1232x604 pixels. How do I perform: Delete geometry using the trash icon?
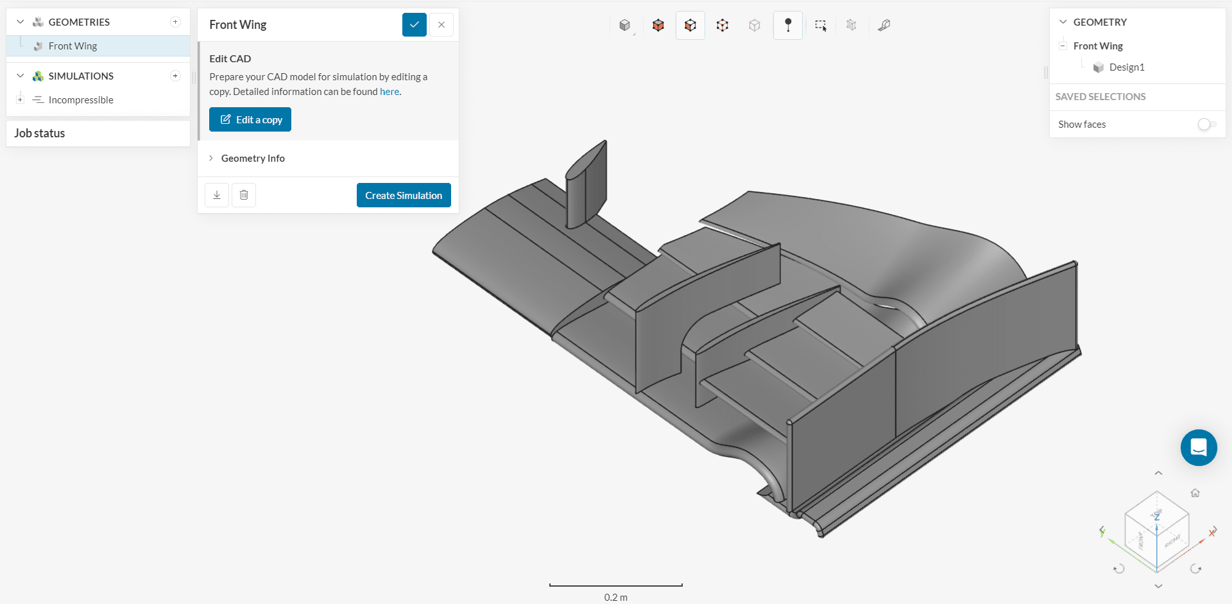point(244,195)
